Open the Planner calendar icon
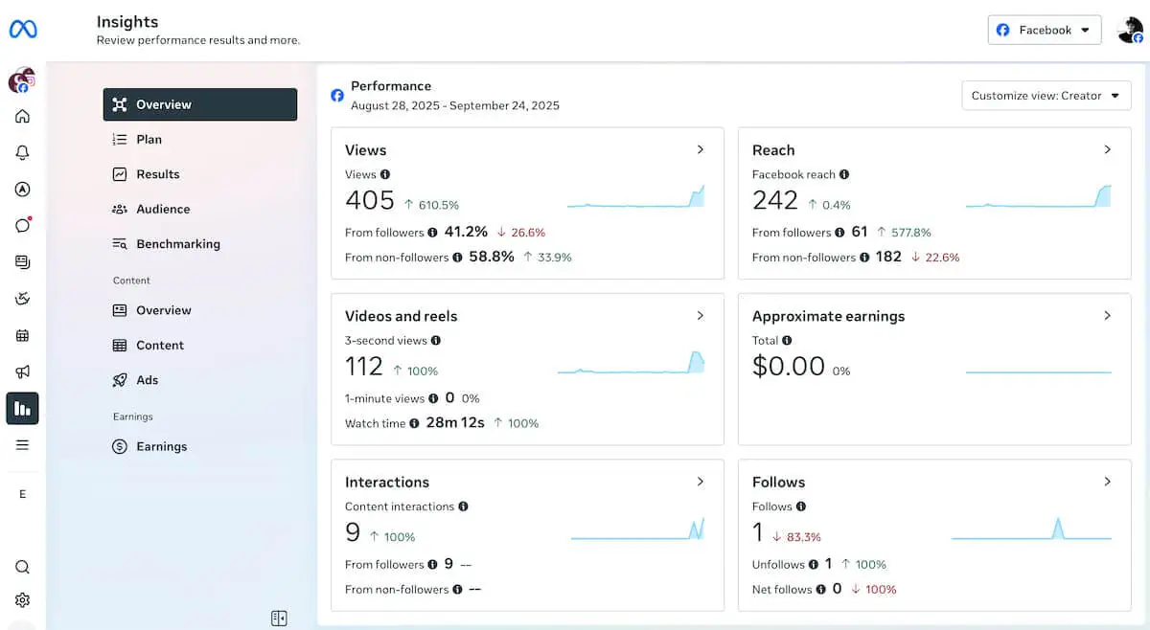The width and height of the screenshot is (1150, 630). [23, 334]
